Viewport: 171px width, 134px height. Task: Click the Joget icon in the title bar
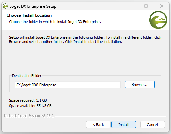click(5, 6)
